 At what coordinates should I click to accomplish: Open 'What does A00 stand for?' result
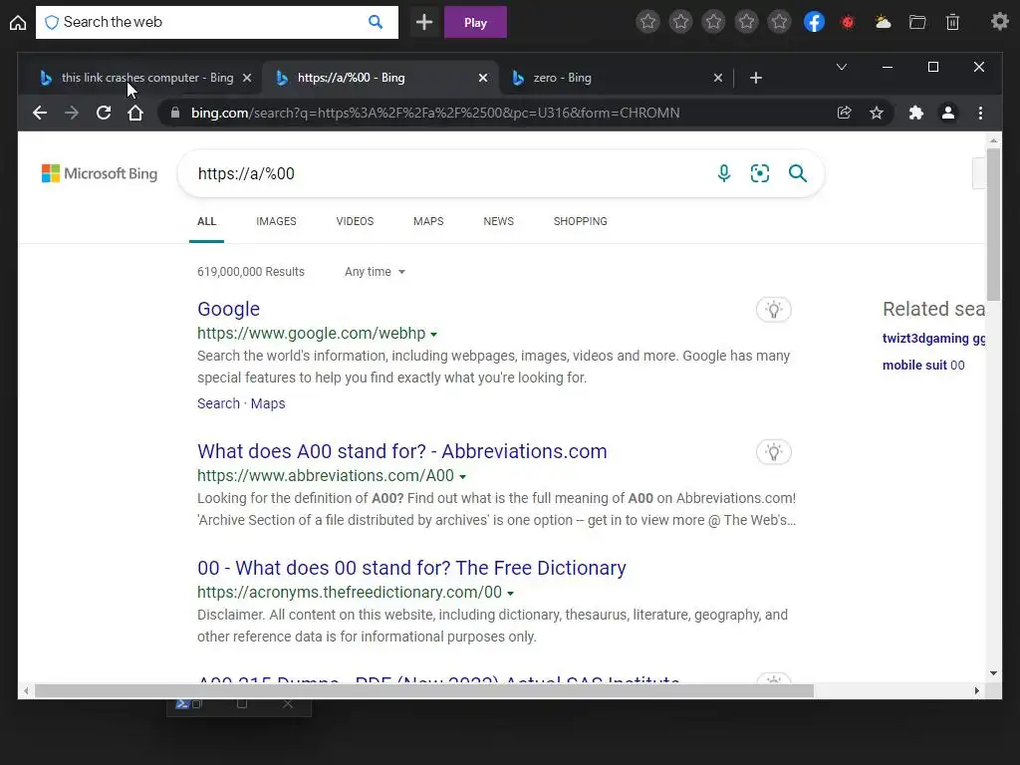click(402, 451)
